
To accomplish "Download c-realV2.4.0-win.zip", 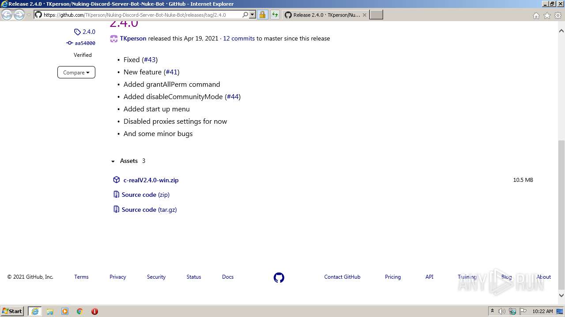I will tap(151, 180).
